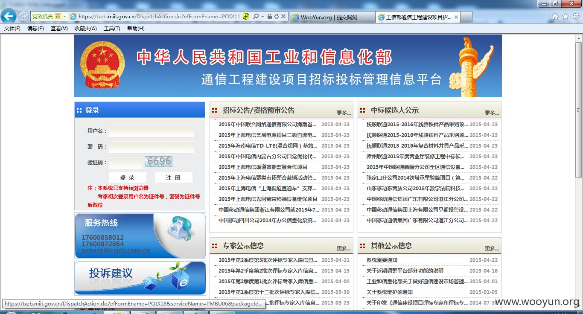This screenshot has width=583, height=314.
Task: Click the 2015-04-21 date in 专家公示信息
Action: coord(335,260)
